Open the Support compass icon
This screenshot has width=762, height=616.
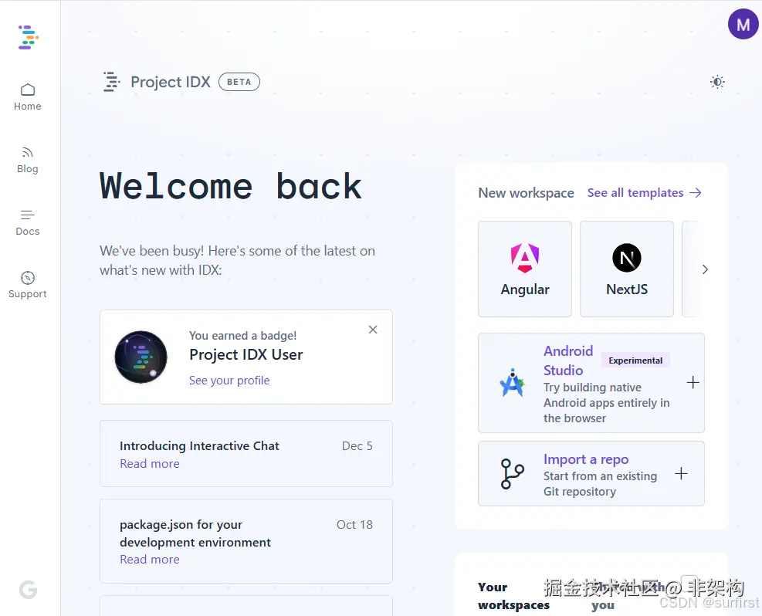click(x=28, y=278)
